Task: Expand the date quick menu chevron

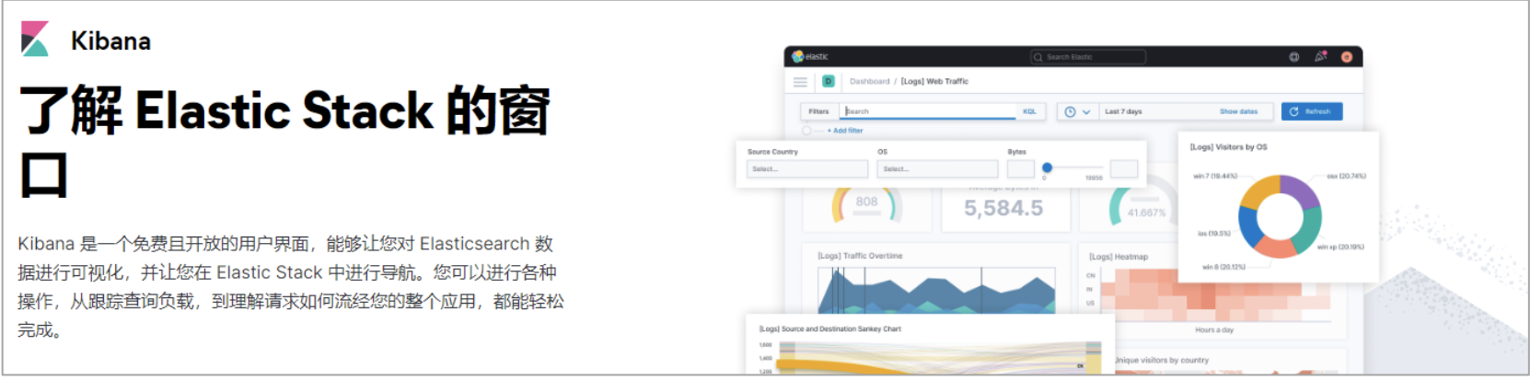Action: (1086, 112)
